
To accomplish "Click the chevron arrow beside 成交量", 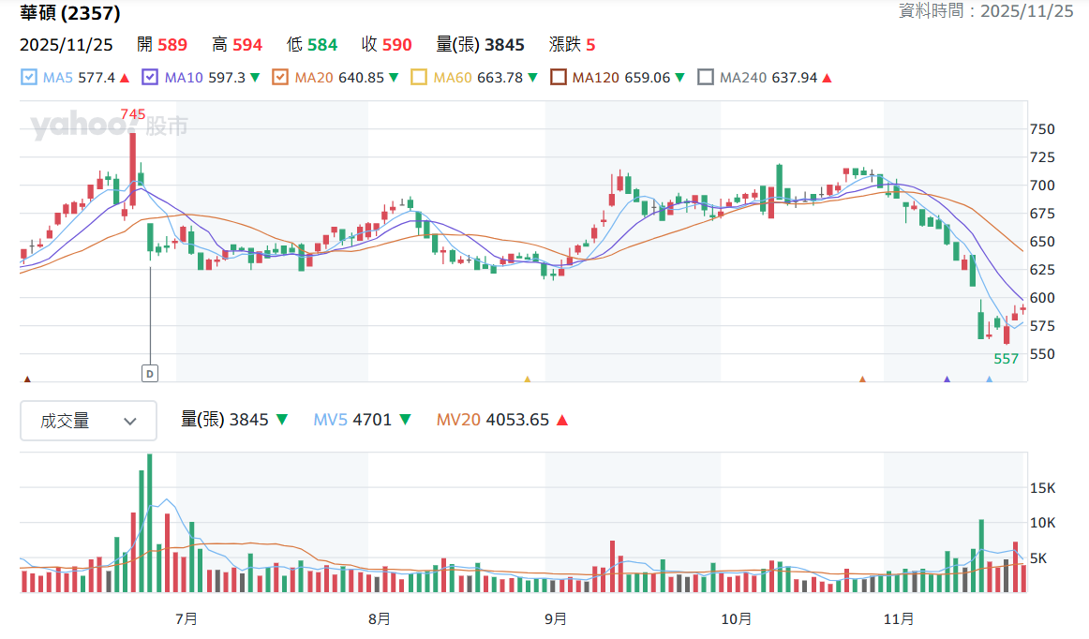I will (130, 422).
